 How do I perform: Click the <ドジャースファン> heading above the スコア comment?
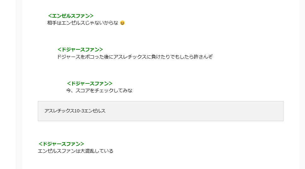pyautogui.click(x=90, y=83)
